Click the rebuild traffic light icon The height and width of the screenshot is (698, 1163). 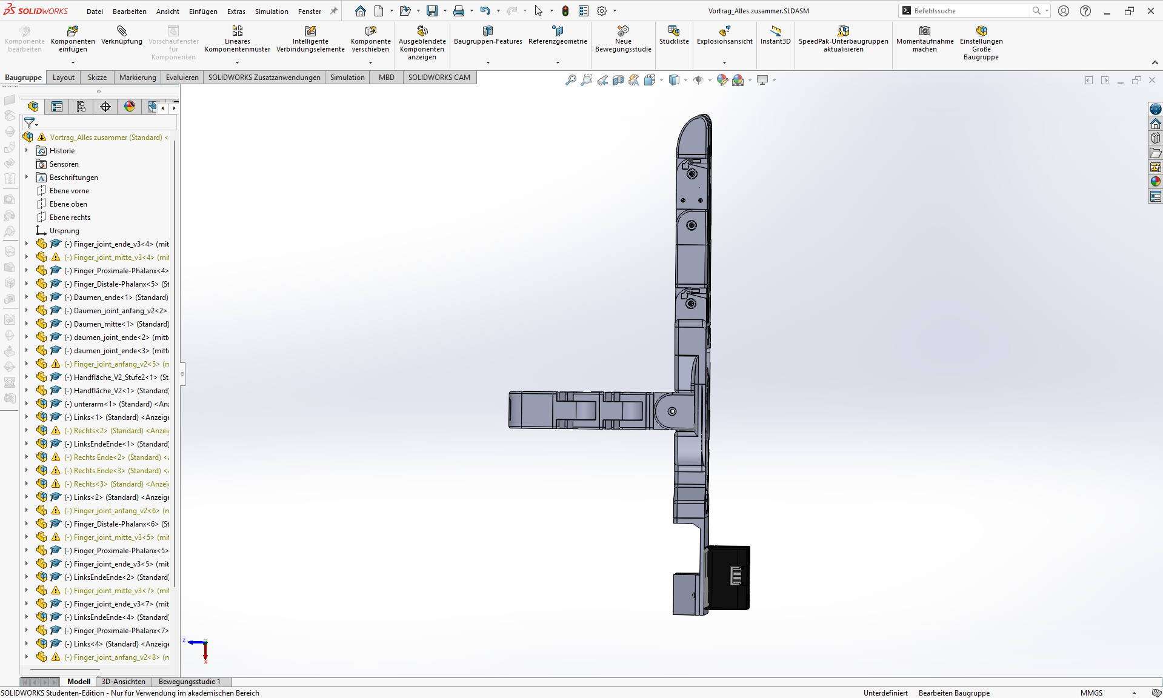(x=565, y=11)
